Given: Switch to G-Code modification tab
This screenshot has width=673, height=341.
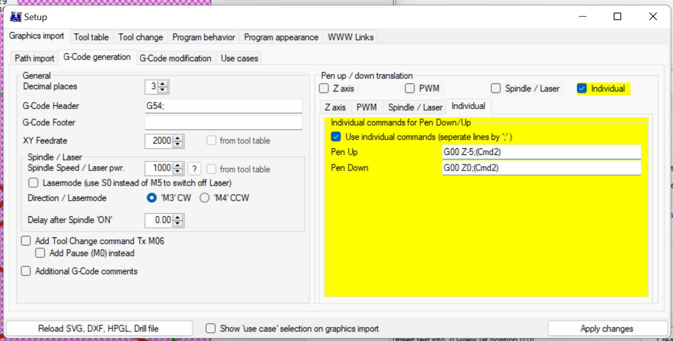Looking at the screenshot, I should pyautogui.click(x=175, y=58).
